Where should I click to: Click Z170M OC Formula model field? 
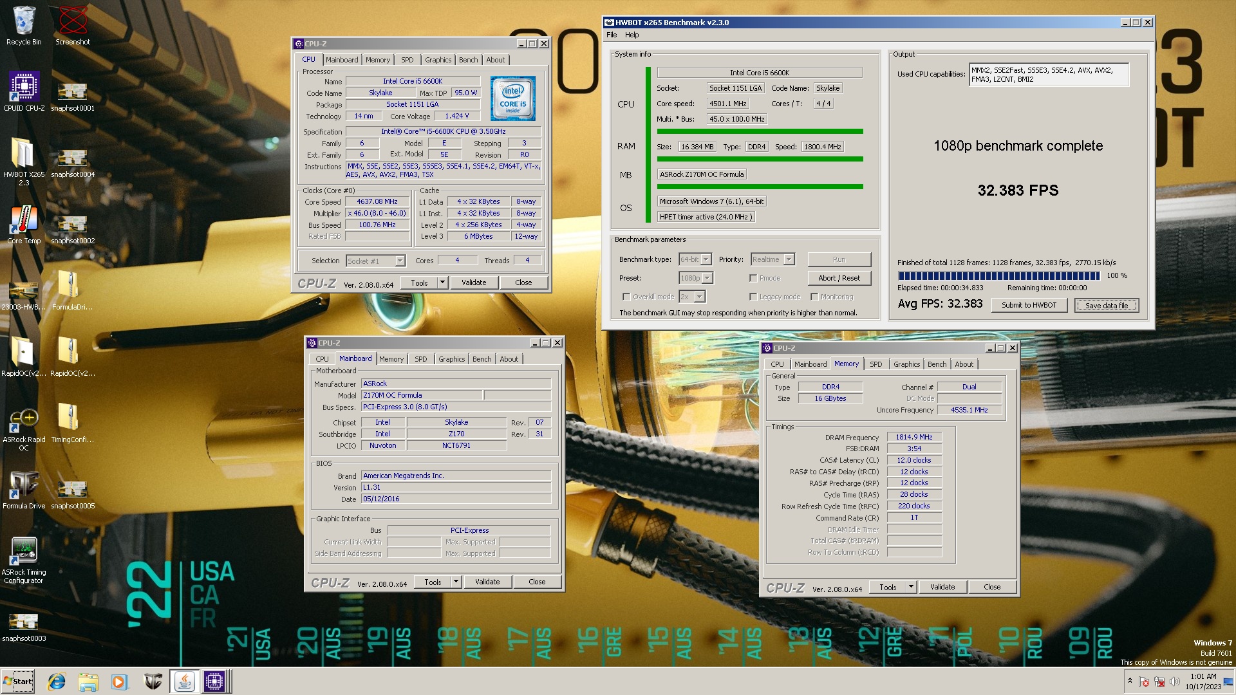(422, 395)
